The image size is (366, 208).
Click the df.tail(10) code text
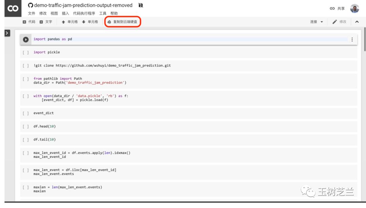[x=45, y=139]
